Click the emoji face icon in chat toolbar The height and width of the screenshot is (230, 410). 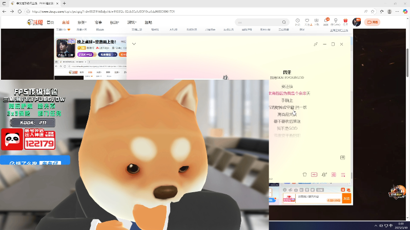point(285,190)
